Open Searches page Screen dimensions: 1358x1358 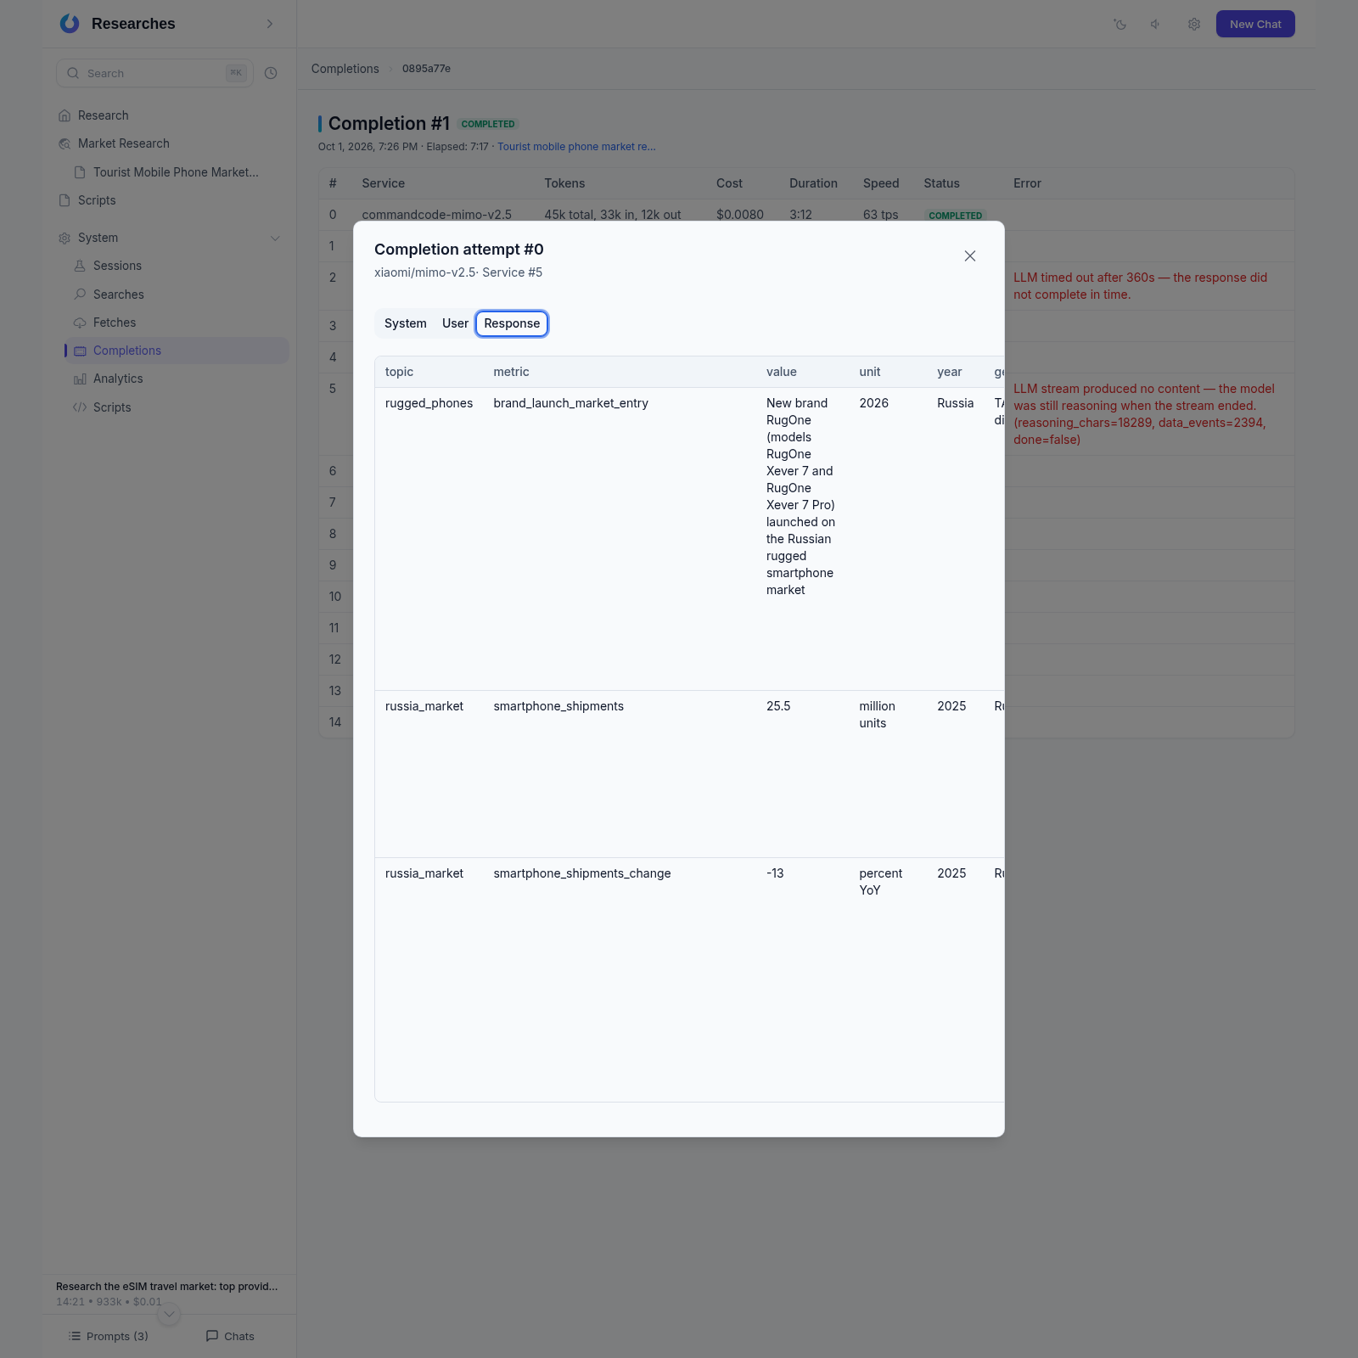pos(118,295)
